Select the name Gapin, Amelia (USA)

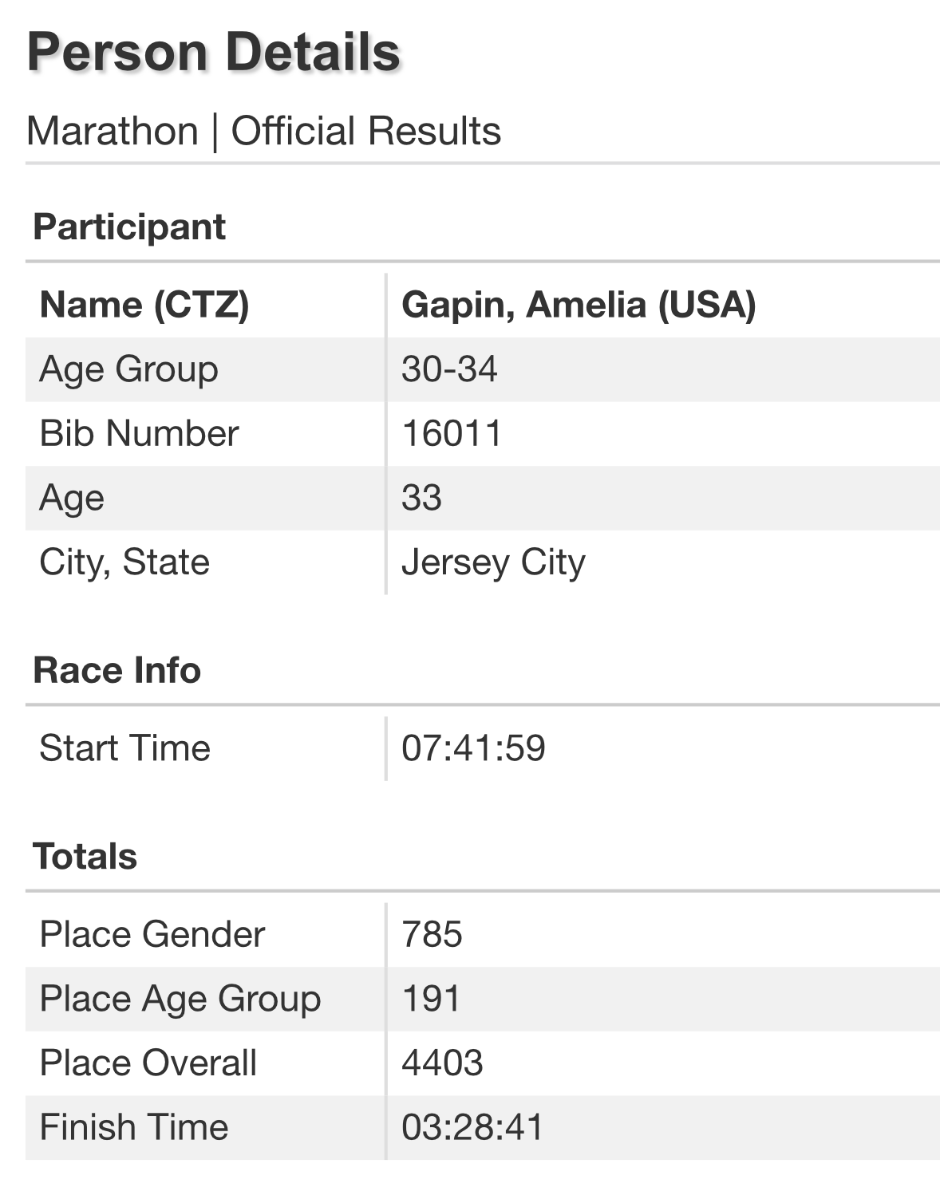pyautogui.click(x=579, y=305)
